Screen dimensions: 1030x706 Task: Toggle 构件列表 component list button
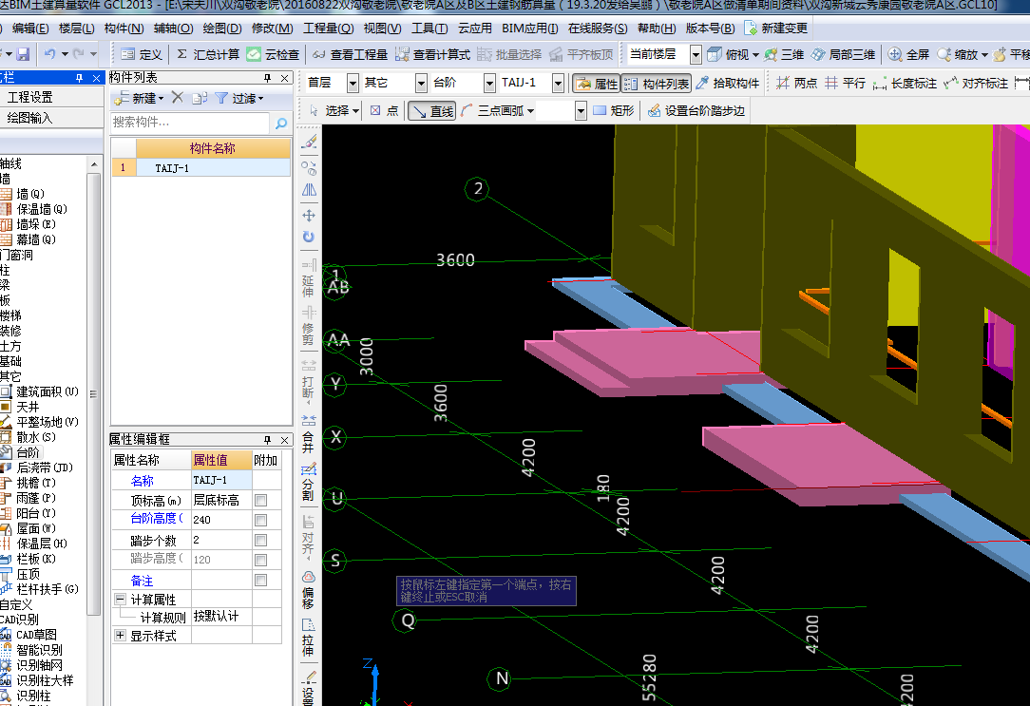click(x=657, y=84)
